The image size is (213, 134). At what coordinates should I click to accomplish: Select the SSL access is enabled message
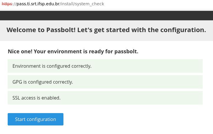[37, 98]
